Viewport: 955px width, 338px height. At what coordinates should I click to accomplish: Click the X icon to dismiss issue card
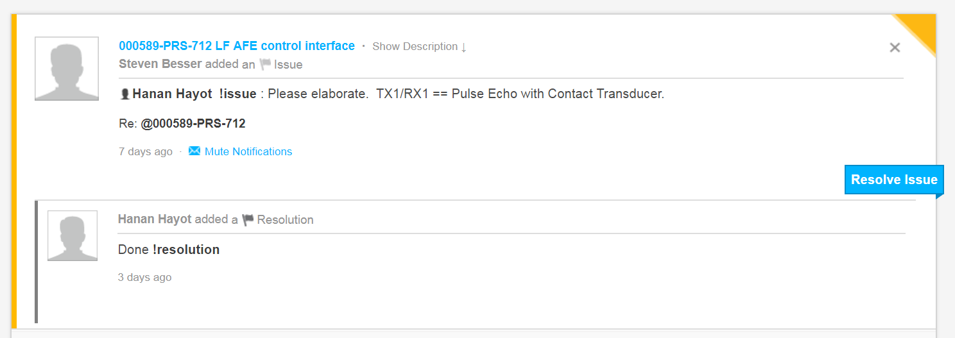tap(895, 47)
